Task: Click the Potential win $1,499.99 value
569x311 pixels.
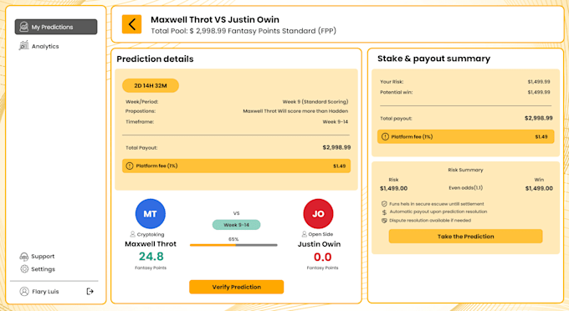Action: click(539, 92)
